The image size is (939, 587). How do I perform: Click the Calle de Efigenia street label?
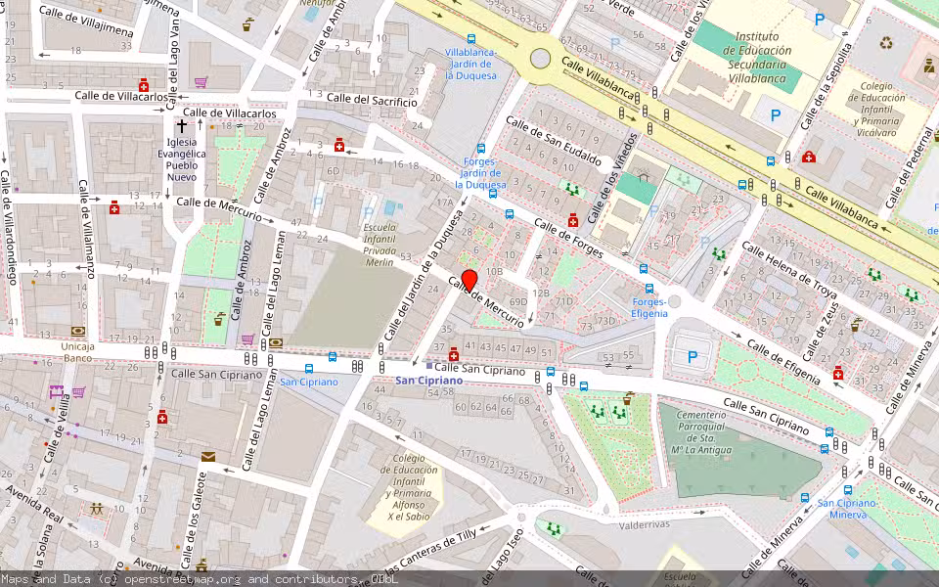pyautogui.click(x=783, y=362)
